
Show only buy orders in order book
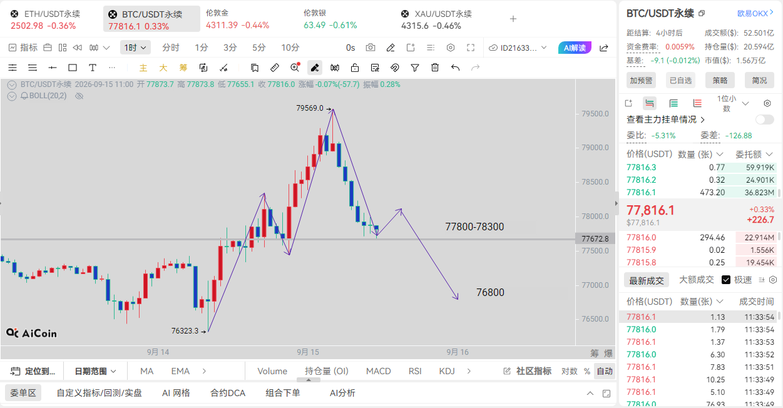(x=673, y=103)
